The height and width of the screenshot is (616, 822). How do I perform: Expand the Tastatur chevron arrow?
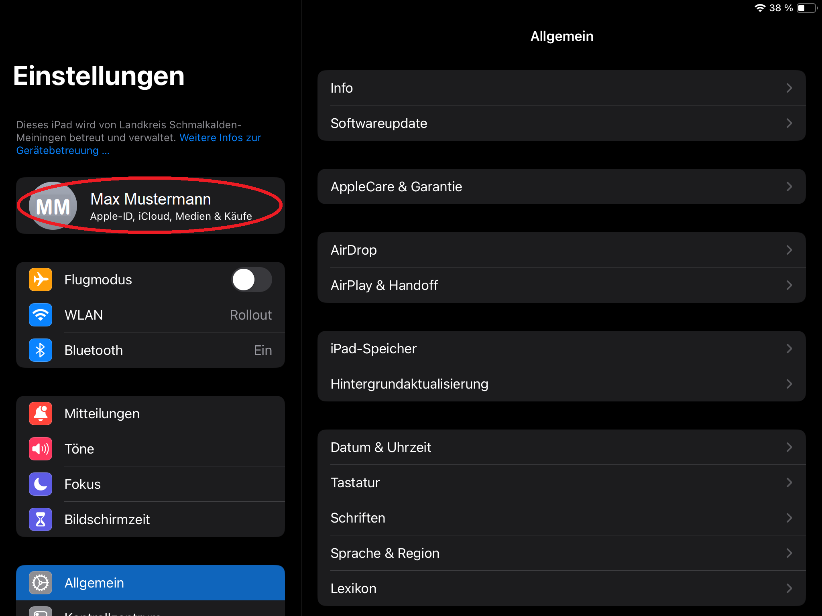pos(789,482)
